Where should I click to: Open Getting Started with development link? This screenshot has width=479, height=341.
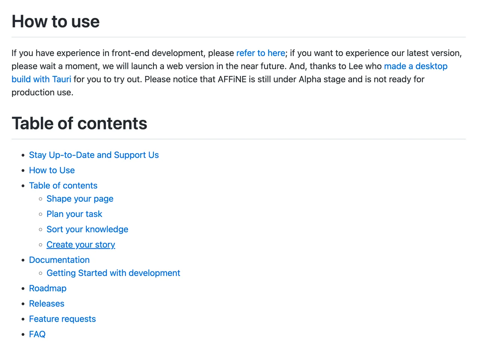pos(113,273)
